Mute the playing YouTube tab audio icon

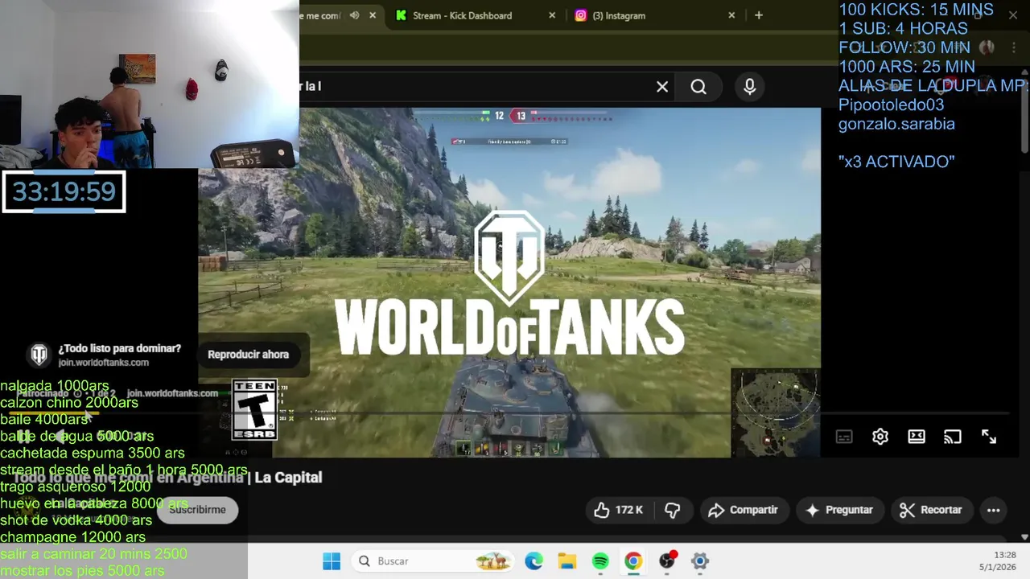coord(354,15)
